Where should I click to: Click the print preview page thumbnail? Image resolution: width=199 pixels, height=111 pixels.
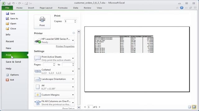tap(137, 59)
